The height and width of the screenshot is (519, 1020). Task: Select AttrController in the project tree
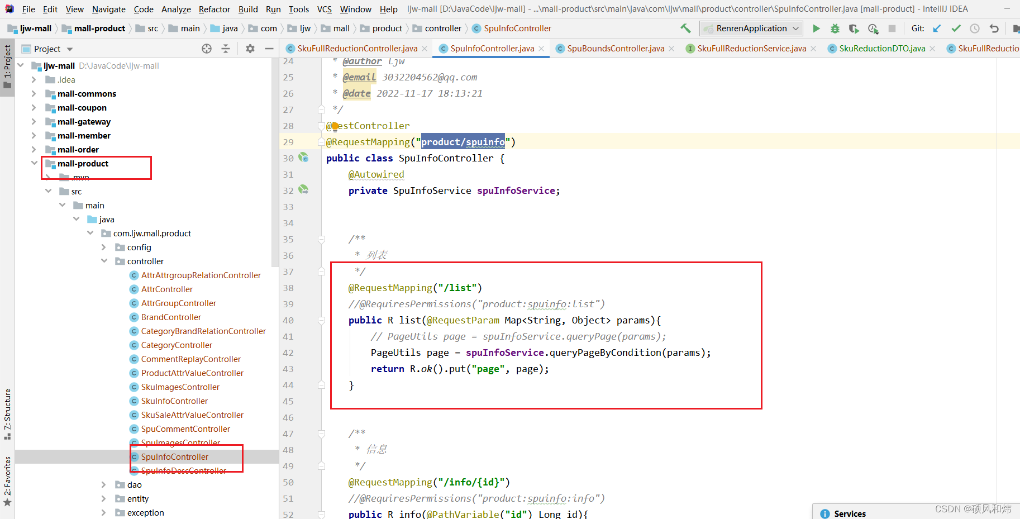pyautogui.click(x=167, y=289)
